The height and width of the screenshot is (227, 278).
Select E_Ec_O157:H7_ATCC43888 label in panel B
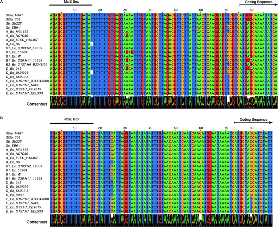27,199
